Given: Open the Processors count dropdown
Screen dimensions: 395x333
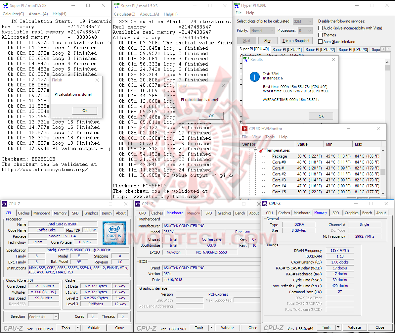Looking at the screenshot, I should click(305, 30).
